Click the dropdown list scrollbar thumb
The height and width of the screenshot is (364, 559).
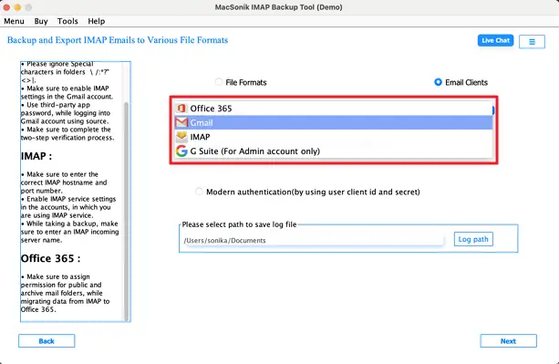[493, 110]
